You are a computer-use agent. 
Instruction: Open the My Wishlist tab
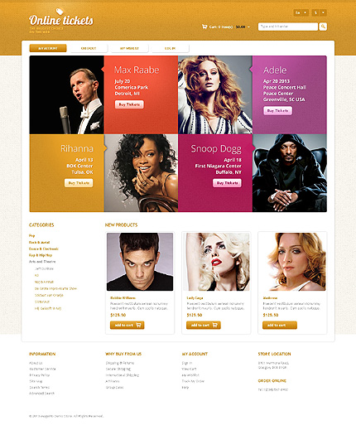[x=129, y=48]
